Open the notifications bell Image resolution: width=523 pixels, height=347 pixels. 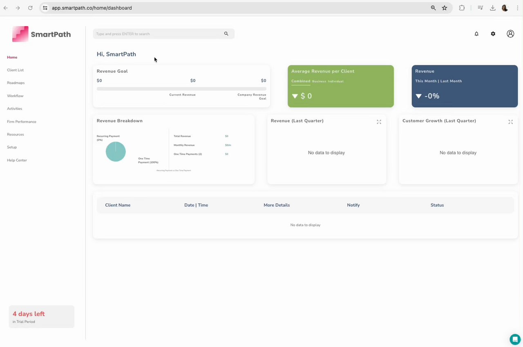(x=476, y=34)
